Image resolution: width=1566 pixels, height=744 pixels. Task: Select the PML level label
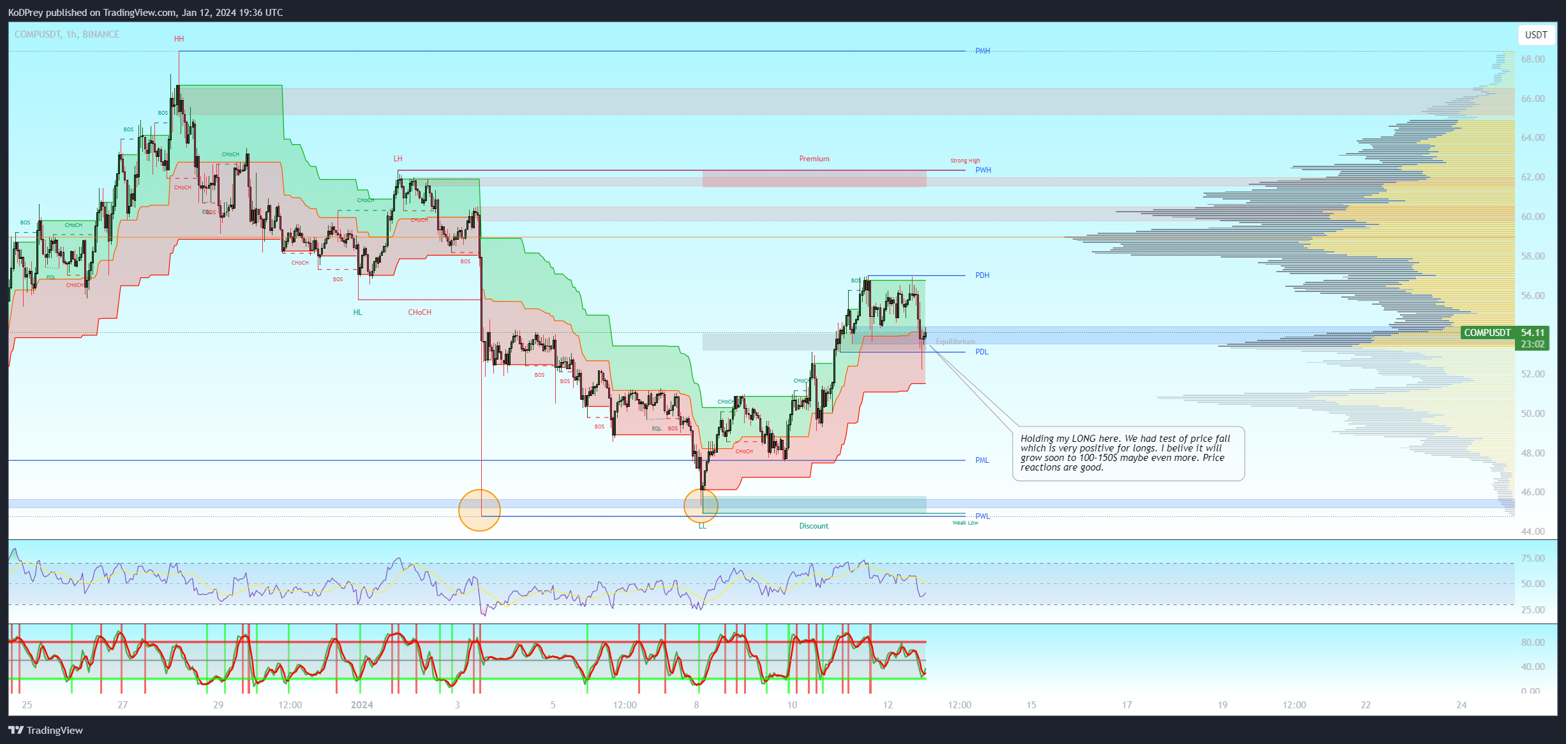982,460
